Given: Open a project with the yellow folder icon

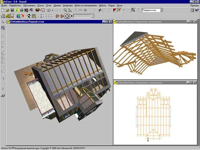Looking at the screenshot, I should coord(7,10).
